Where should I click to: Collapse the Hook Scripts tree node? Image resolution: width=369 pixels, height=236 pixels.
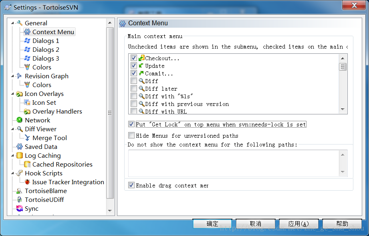tap(12, 173)
